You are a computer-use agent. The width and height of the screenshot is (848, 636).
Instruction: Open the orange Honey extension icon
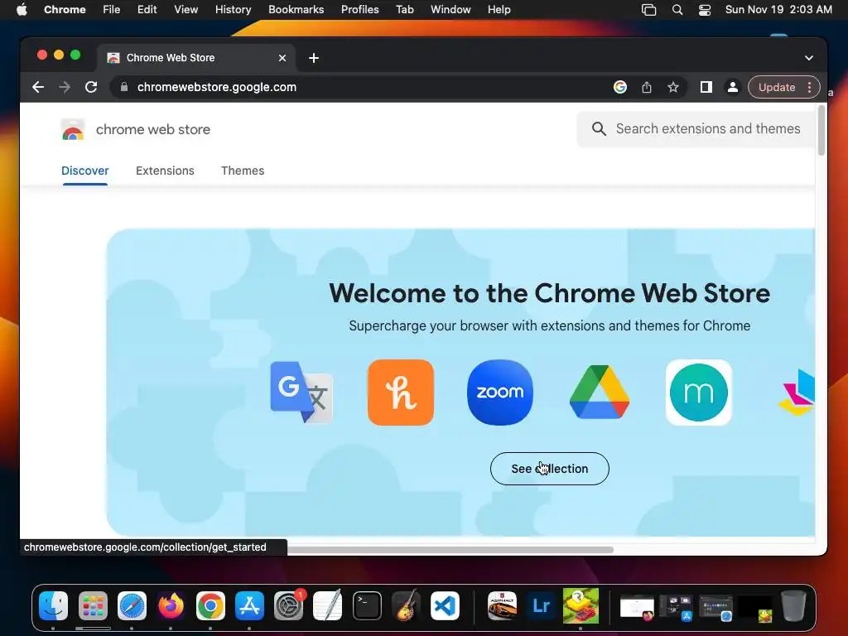tap(401, 392)
